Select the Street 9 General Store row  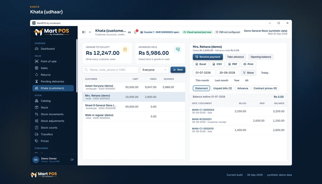134,107
